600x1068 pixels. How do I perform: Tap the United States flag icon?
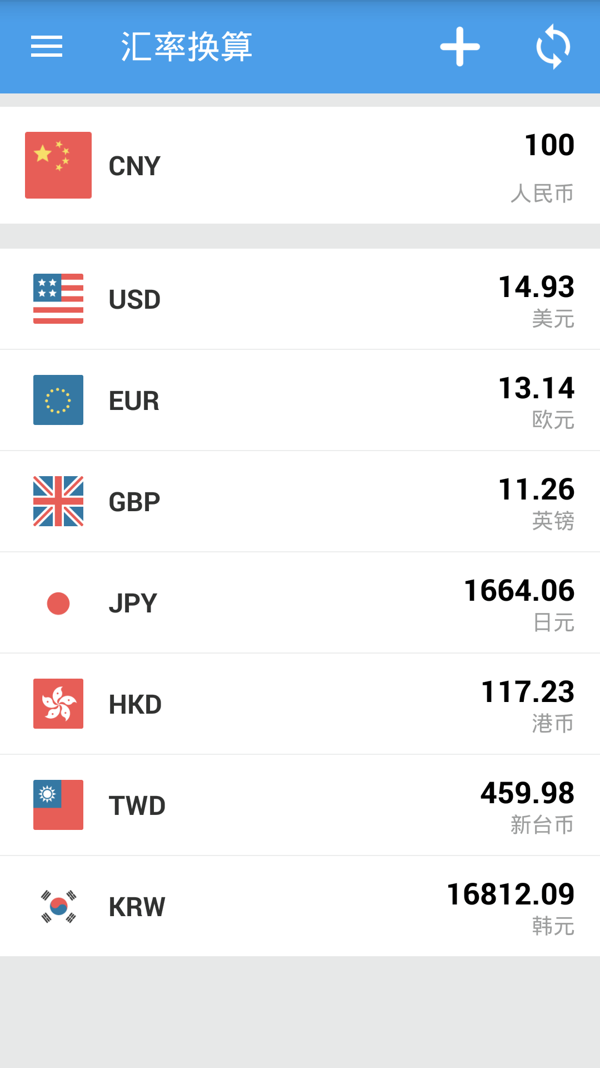pyautogui.click(x=58, y=299)
